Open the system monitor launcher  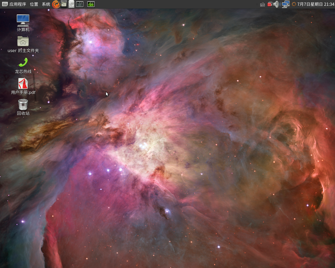[91, 4]
